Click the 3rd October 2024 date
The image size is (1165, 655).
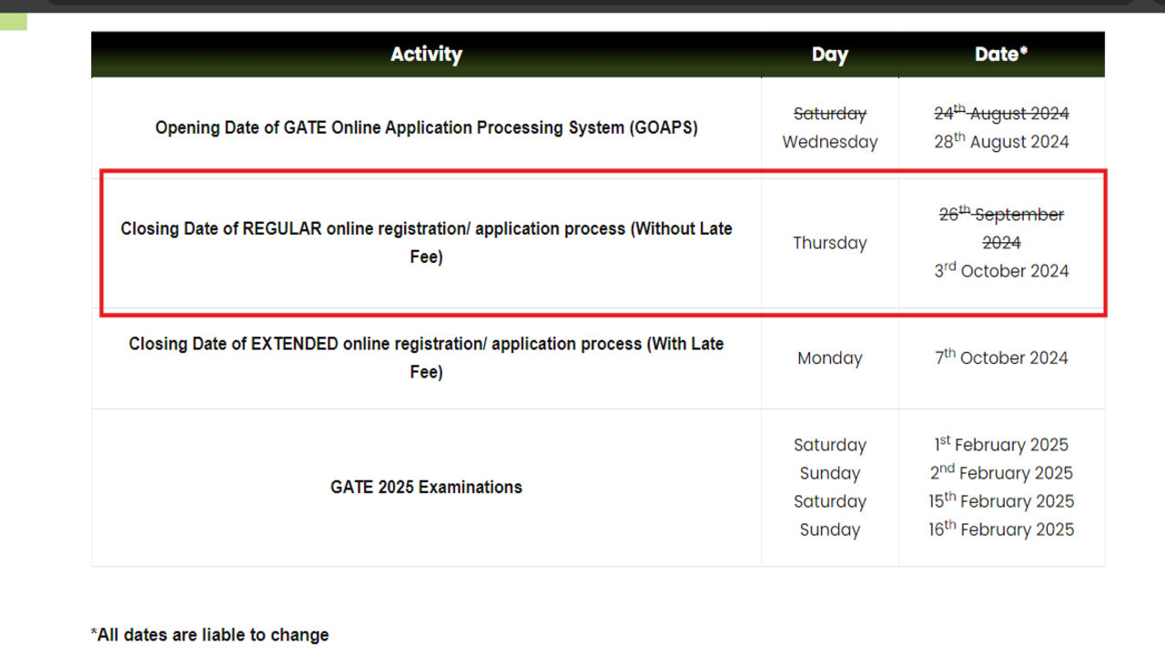tap(1001, 271)
